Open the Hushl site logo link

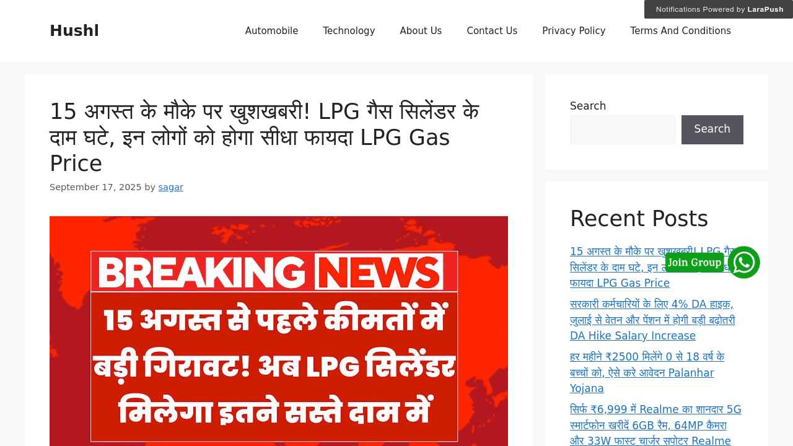pyautogui.click(x=74, y=31)
